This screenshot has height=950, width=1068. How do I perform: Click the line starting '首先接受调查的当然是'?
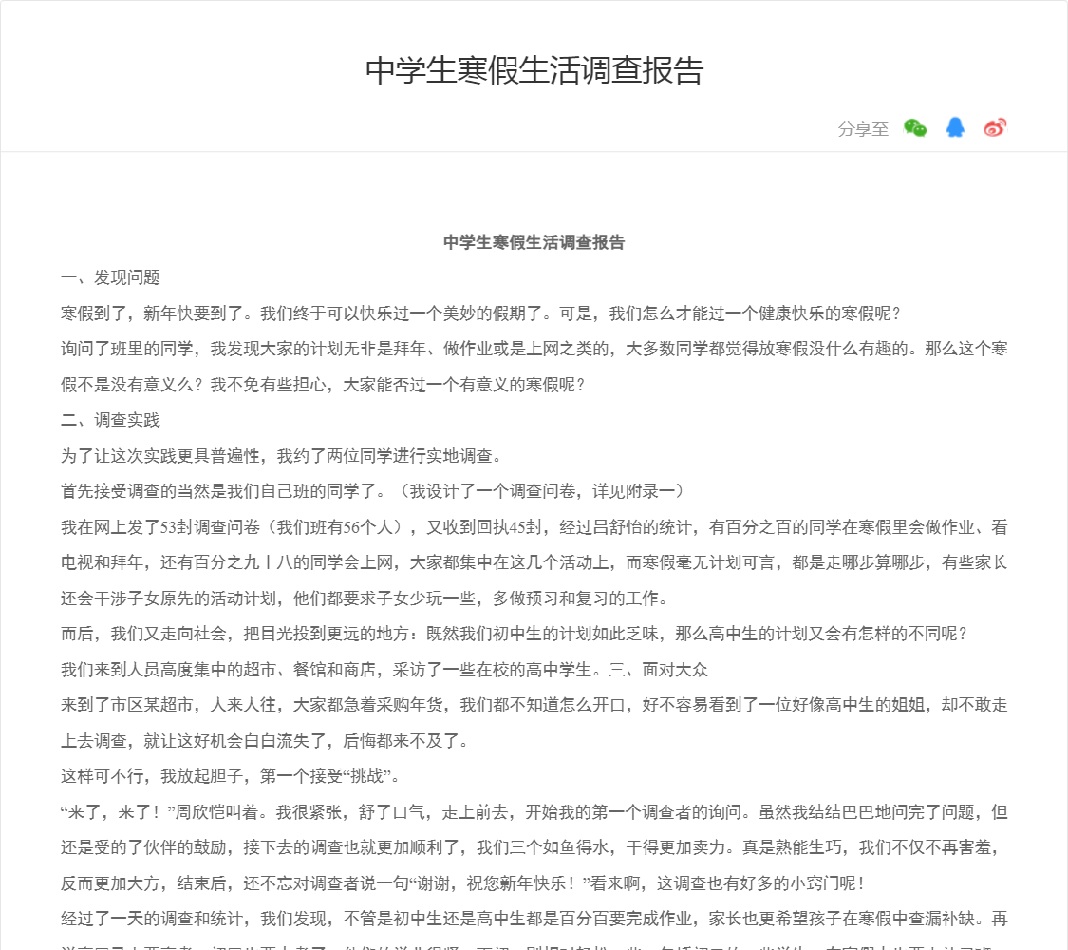(x=372, y=491)
